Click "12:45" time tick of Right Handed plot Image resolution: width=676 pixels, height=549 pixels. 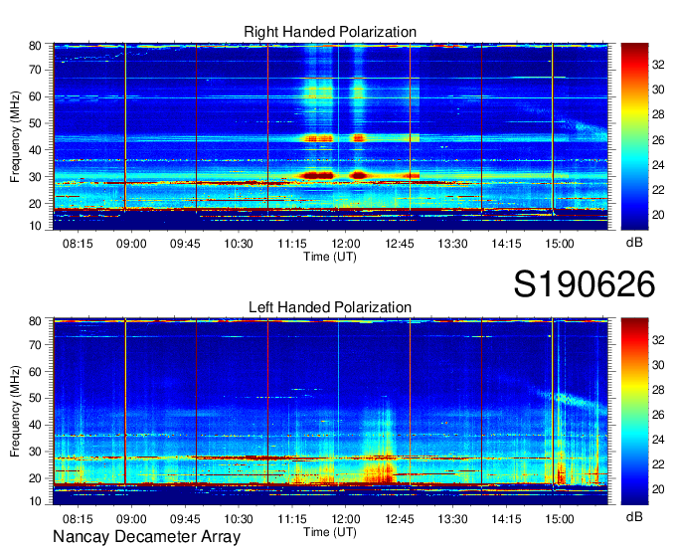click(400, 244)
